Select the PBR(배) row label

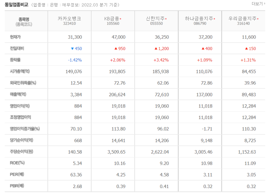click(17, 186)
